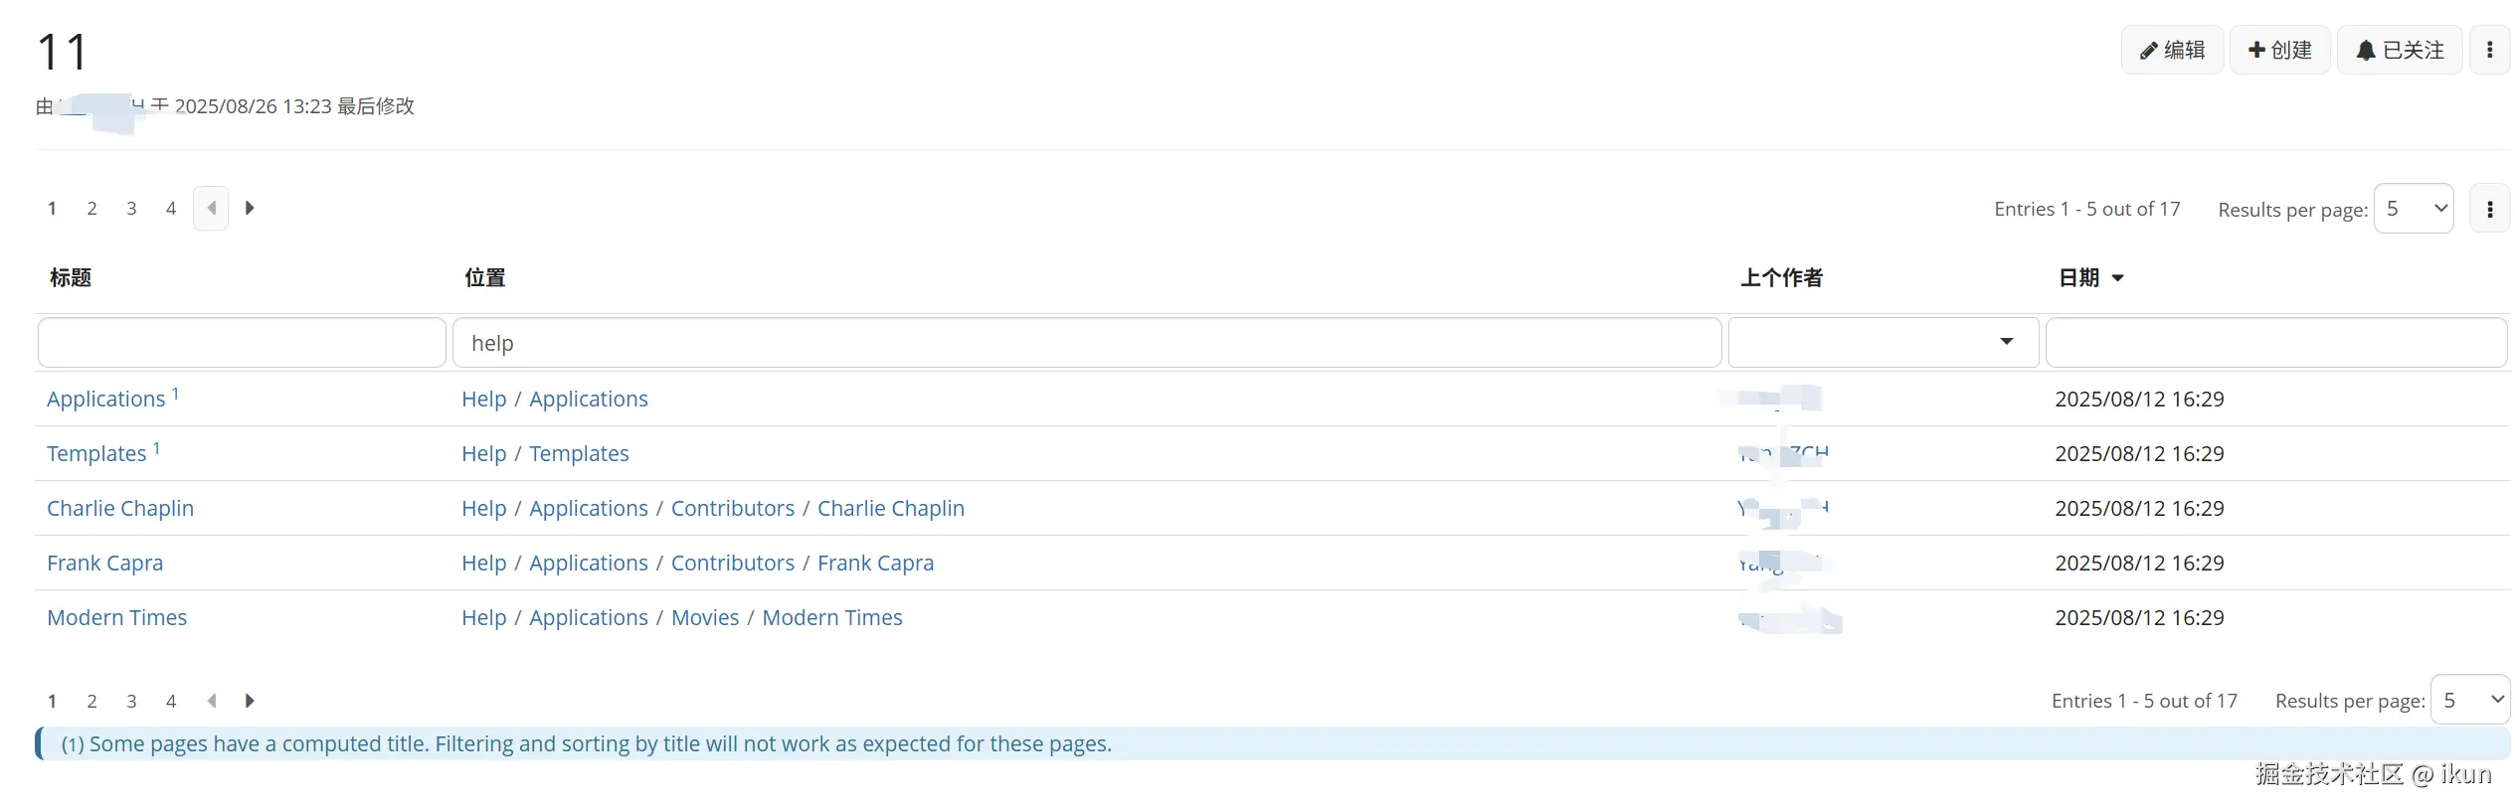Go to page 2 in top pagination
This screenshot has width=2515, height=810.
(91, 208)
